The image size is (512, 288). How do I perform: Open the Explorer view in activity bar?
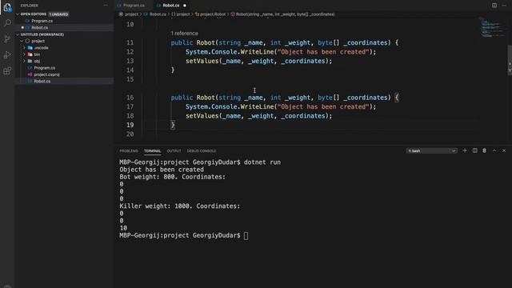(7, 7)
